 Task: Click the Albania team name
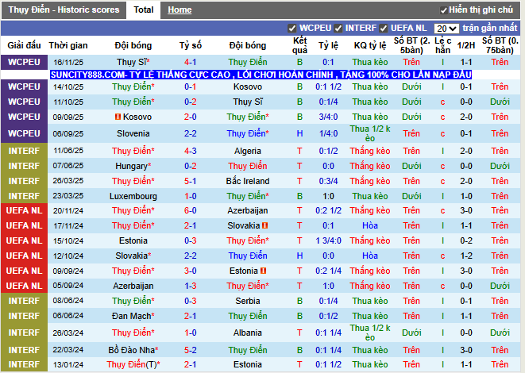248,333
